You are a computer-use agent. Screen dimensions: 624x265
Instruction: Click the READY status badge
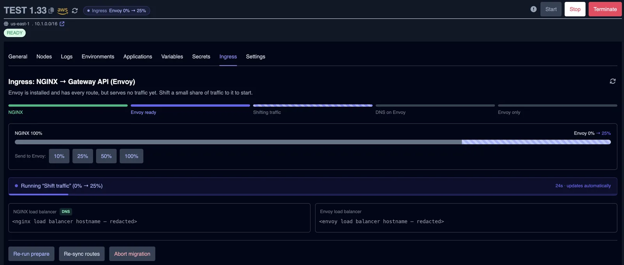point(15,33)
